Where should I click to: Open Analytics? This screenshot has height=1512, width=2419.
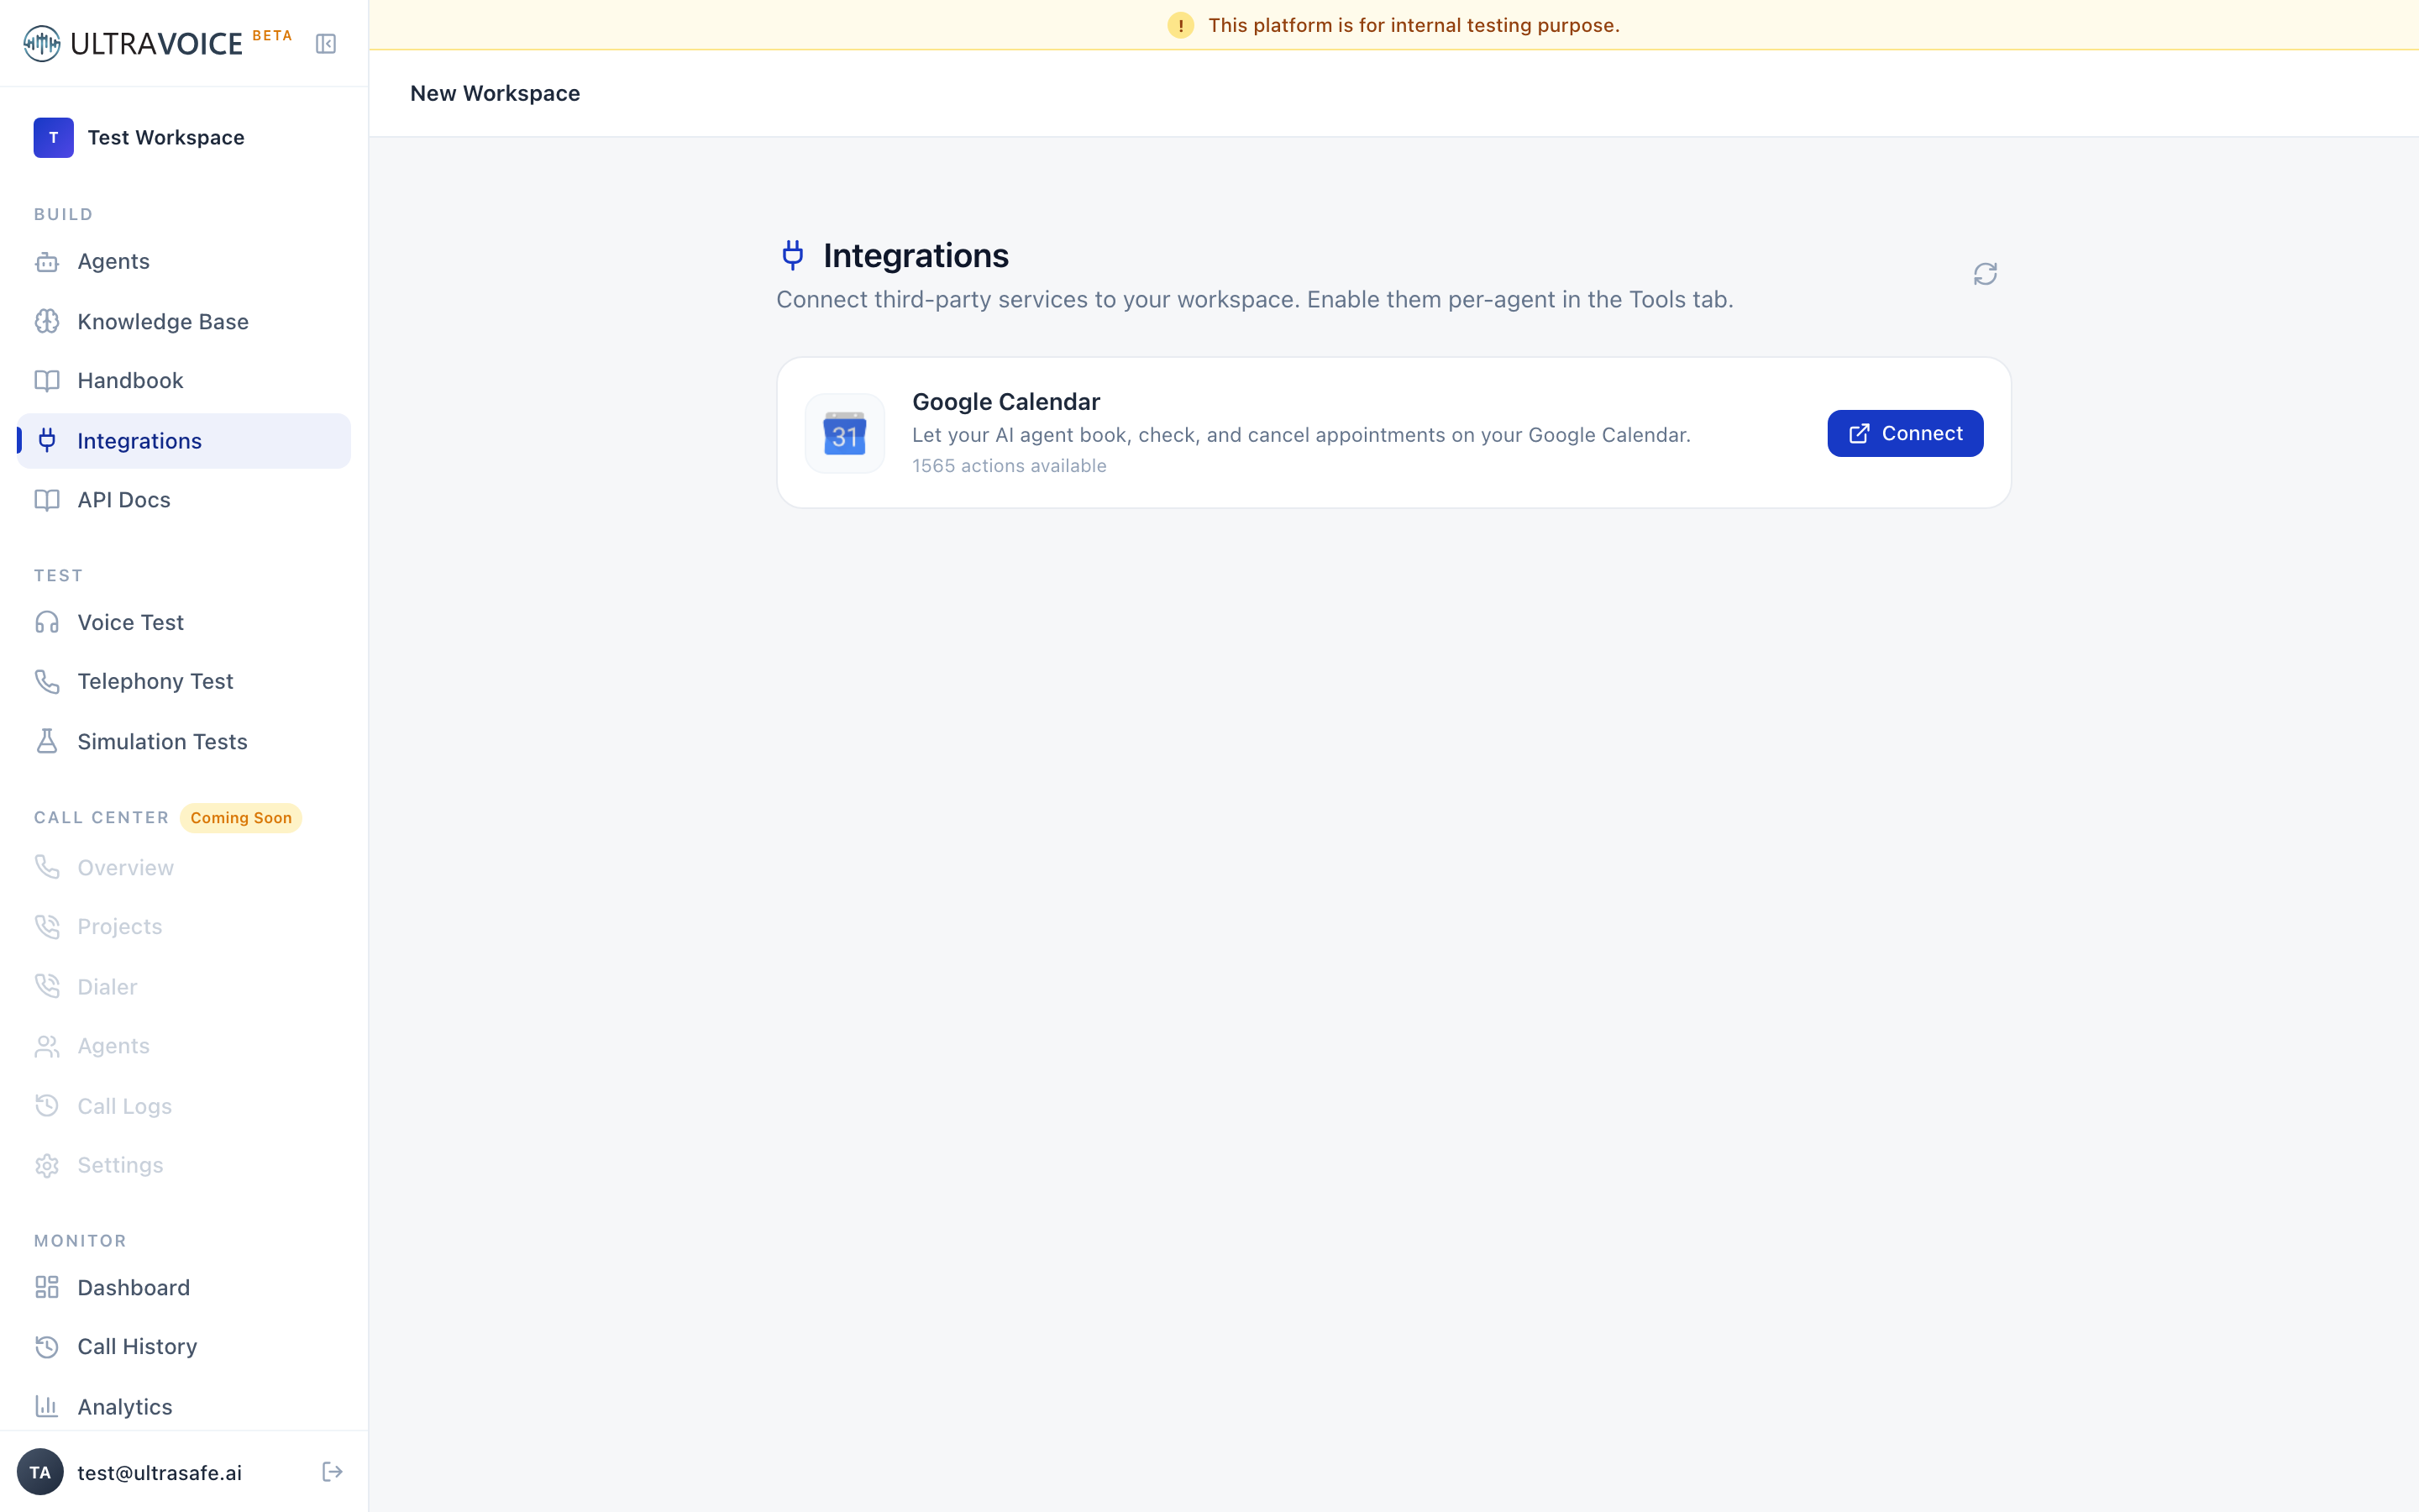[184, 1407]
